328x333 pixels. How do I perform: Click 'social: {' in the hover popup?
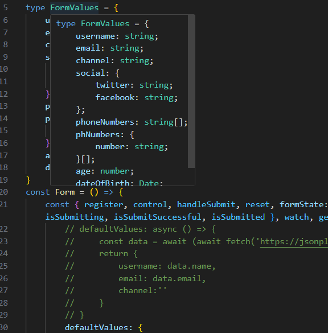pos(98,73)
